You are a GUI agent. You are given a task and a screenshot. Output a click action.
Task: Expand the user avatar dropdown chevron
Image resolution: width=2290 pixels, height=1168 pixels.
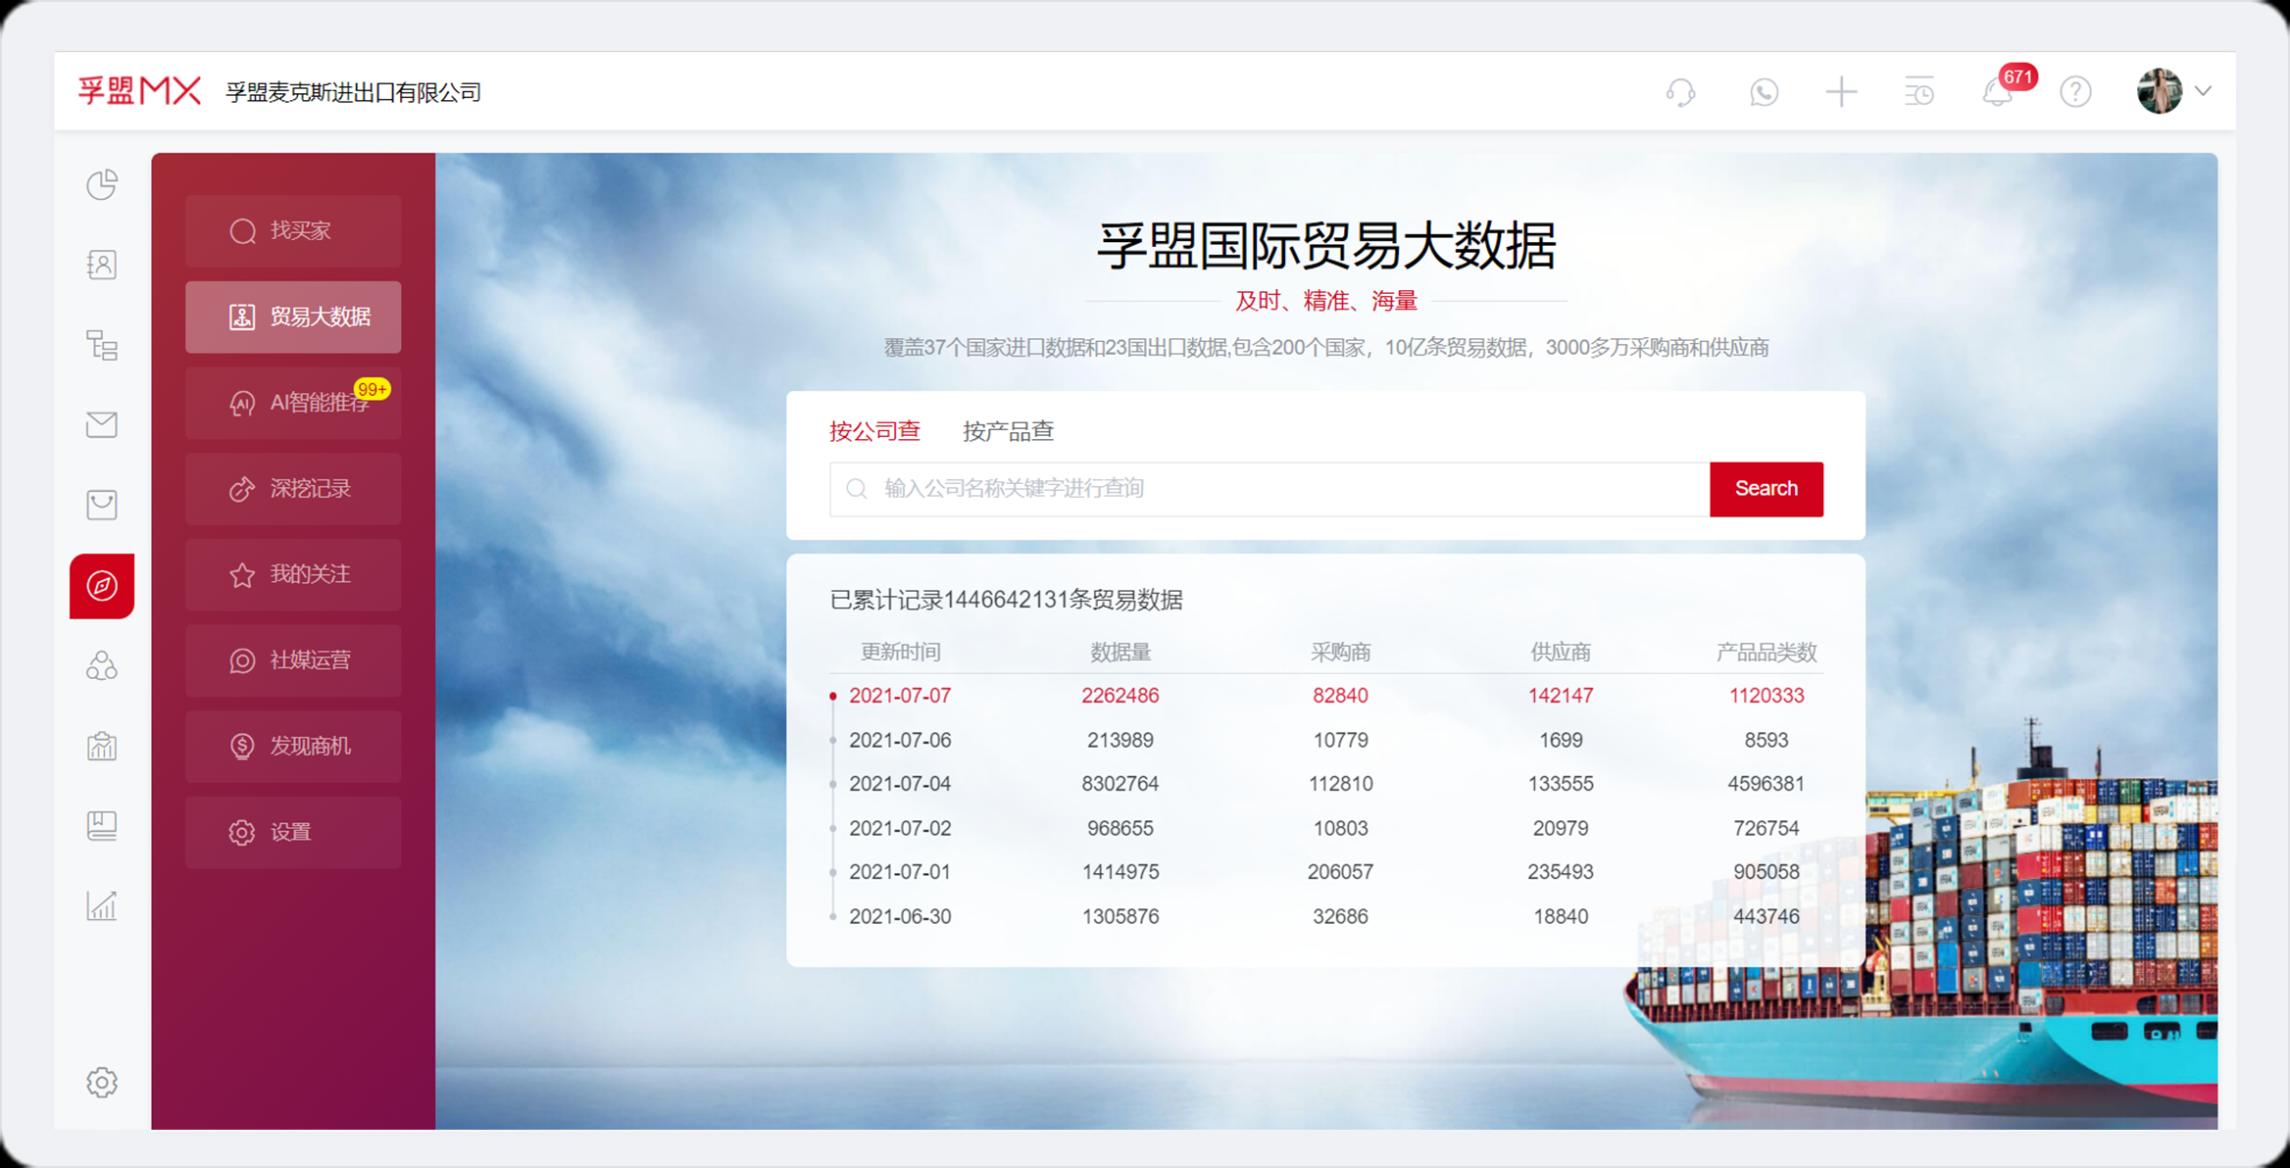pos(2204,91)
